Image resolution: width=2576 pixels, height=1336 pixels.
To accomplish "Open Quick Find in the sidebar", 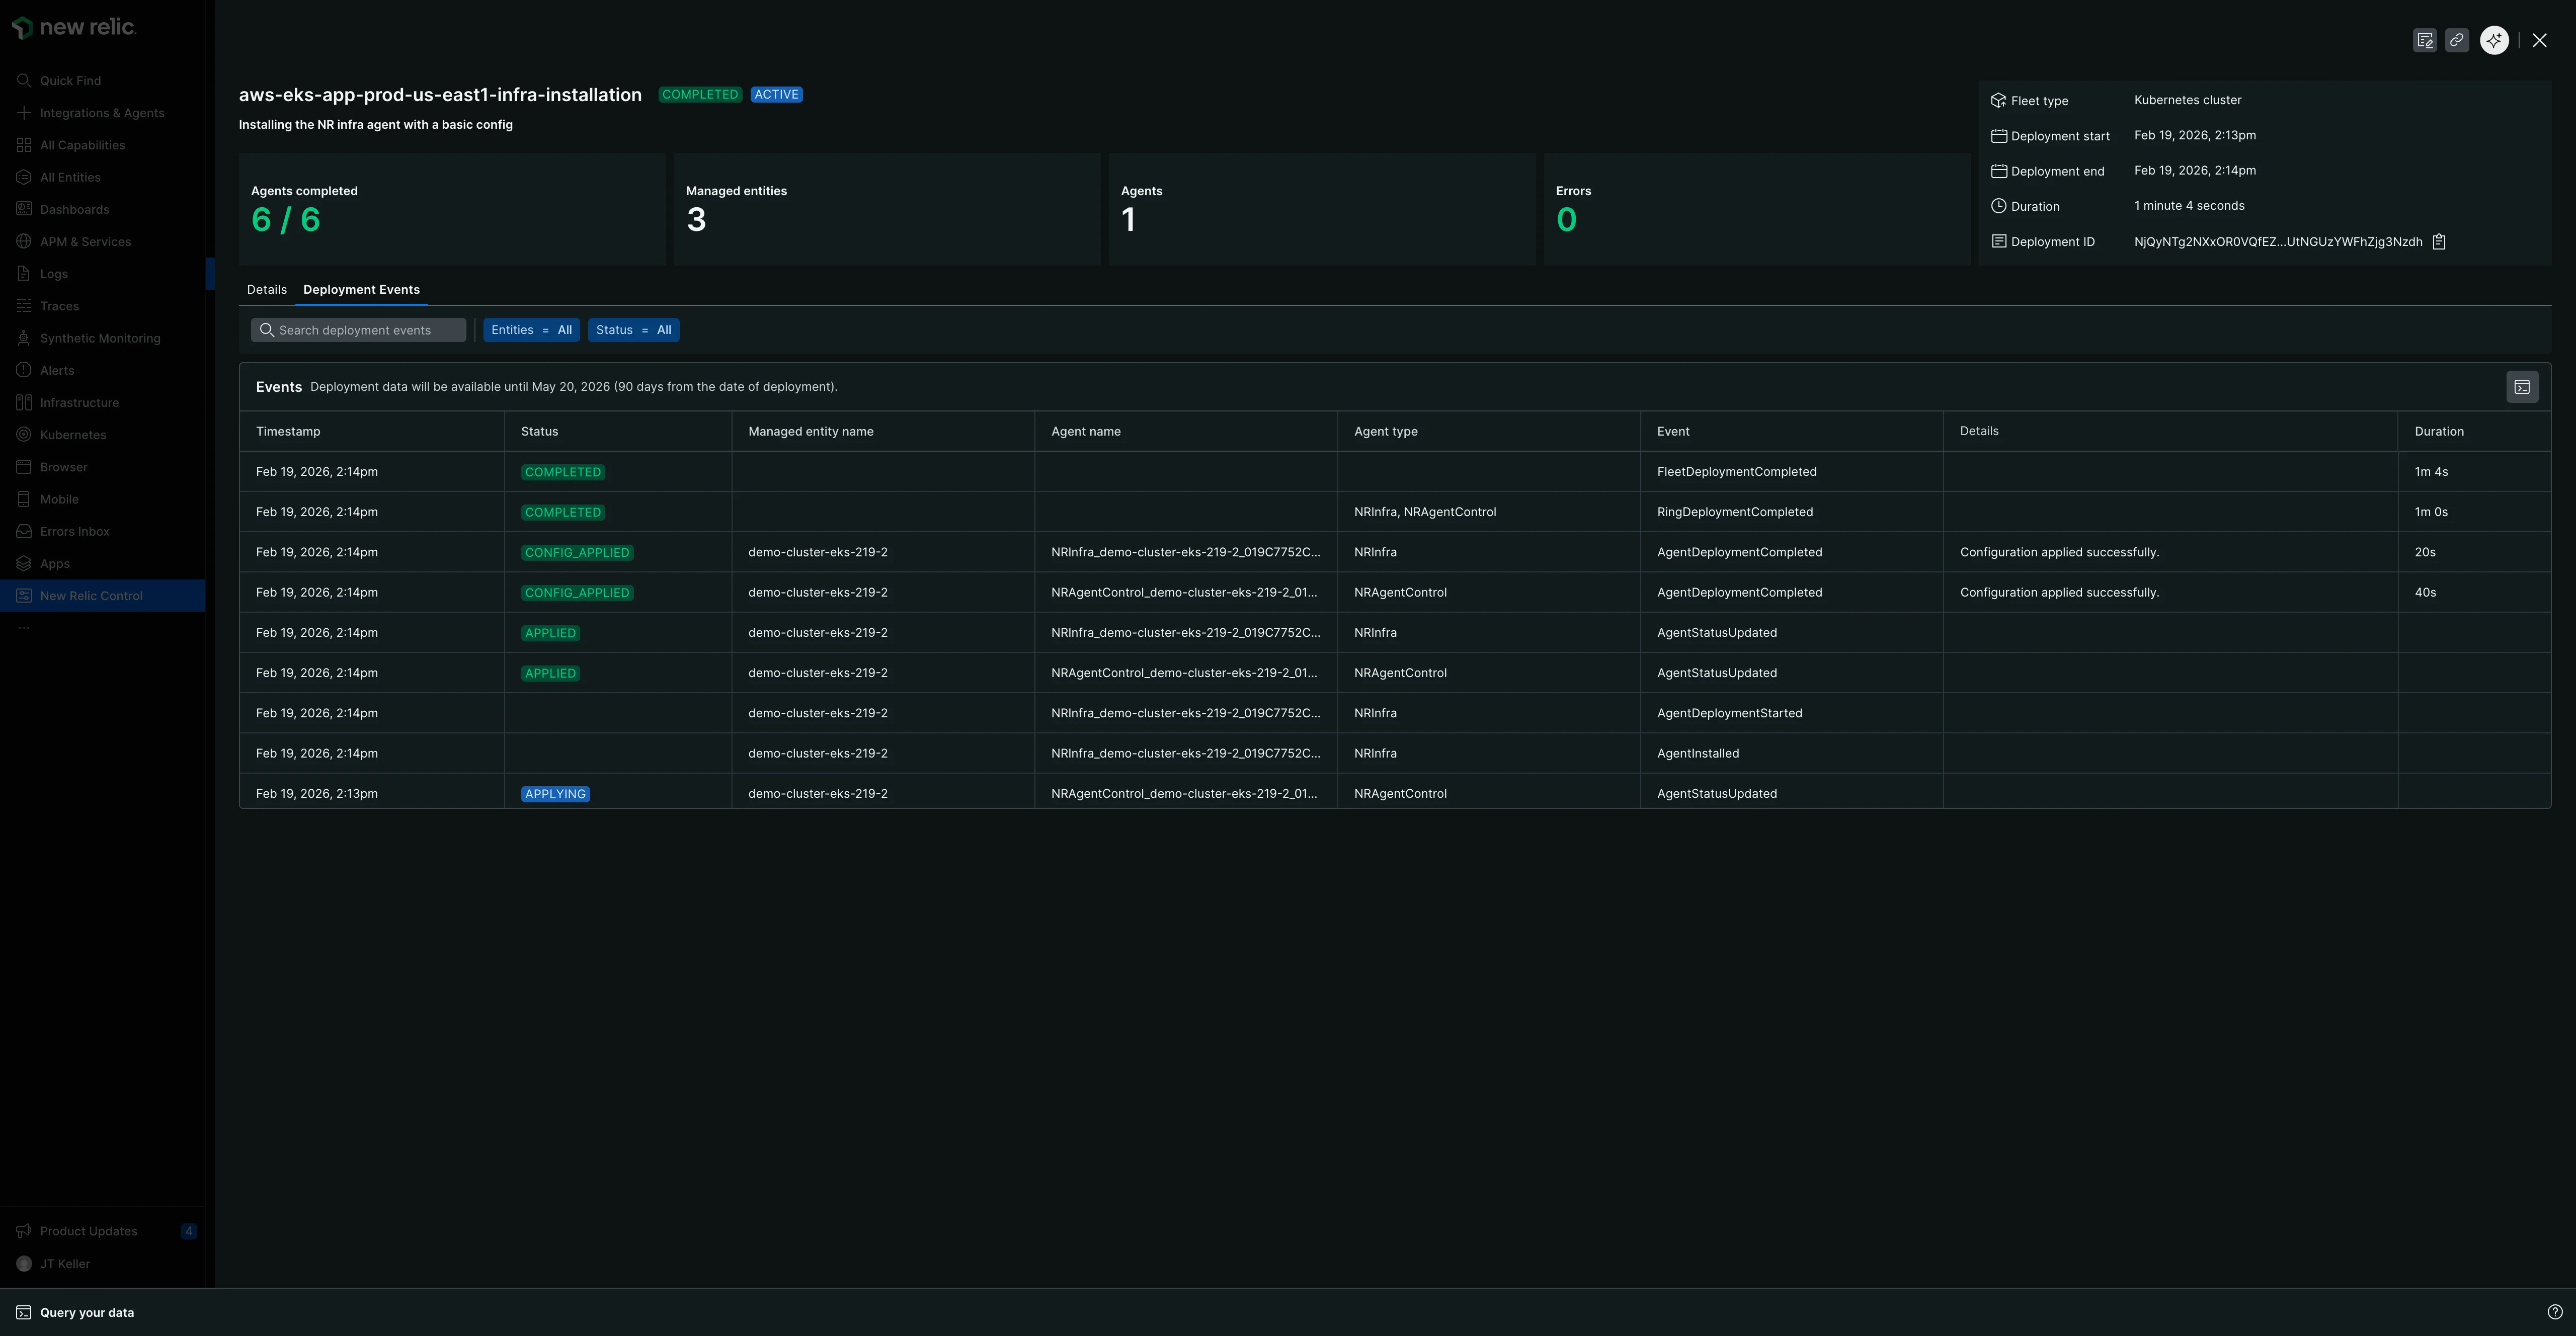I will coord(70,80).
